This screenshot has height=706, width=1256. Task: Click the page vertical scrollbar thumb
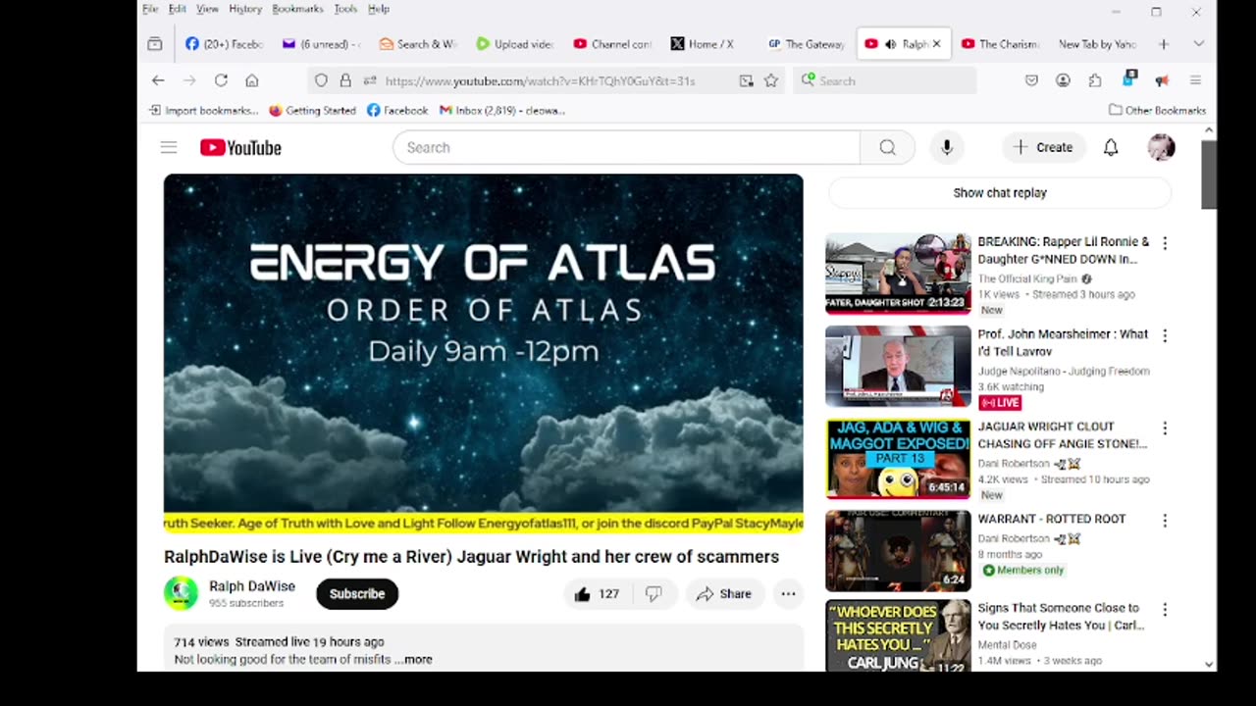(1209, 174)
